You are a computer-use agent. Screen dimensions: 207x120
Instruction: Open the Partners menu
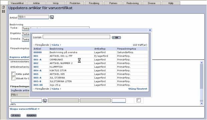(113, 3)
